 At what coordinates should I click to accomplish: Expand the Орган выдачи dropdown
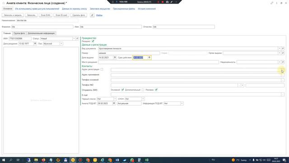tap(280, 53)
